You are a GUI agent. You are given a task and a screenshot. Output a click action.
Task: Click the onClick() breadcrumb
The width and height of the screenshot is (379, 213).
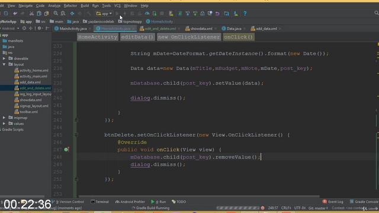[238, 37]
